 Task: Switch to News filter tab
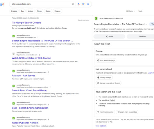pyautogui.click(x=40, y=11)
